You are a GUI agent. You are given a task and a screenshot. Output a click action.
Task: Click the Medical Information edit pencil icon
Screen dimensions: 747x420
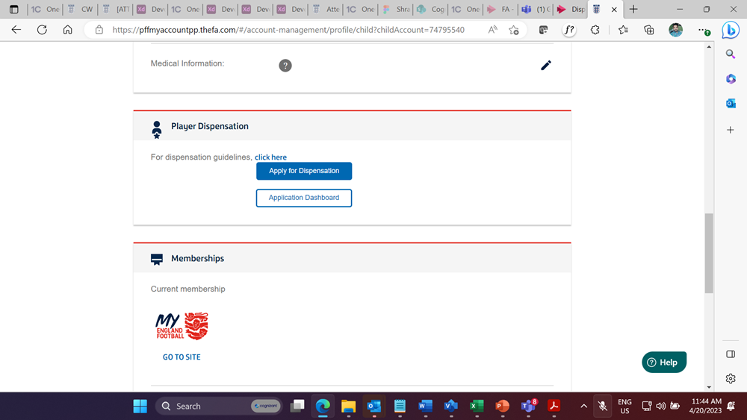click(x=546, y=66)
